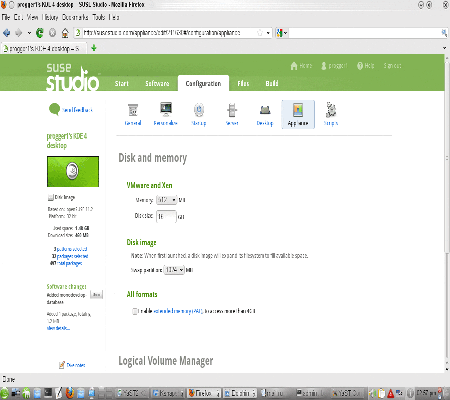Screen dimensions: 450x400
Task: Click the appliance green thumbnail image
Action: tap(73, 172)
